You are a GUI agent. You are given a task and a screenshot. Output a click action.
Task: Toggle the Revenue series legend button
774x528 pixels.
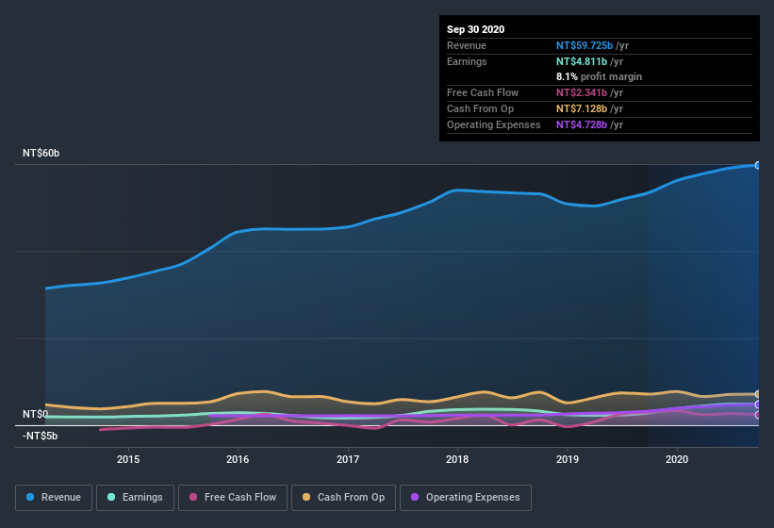click(x=54, y=498)
